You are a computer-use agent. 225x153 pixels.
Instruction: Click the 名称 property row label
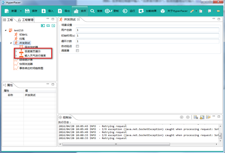(10, 95)
